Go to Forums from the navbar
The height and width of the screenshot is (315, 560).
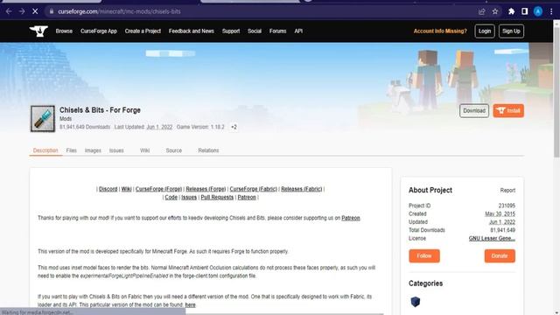tap(278, 31)
